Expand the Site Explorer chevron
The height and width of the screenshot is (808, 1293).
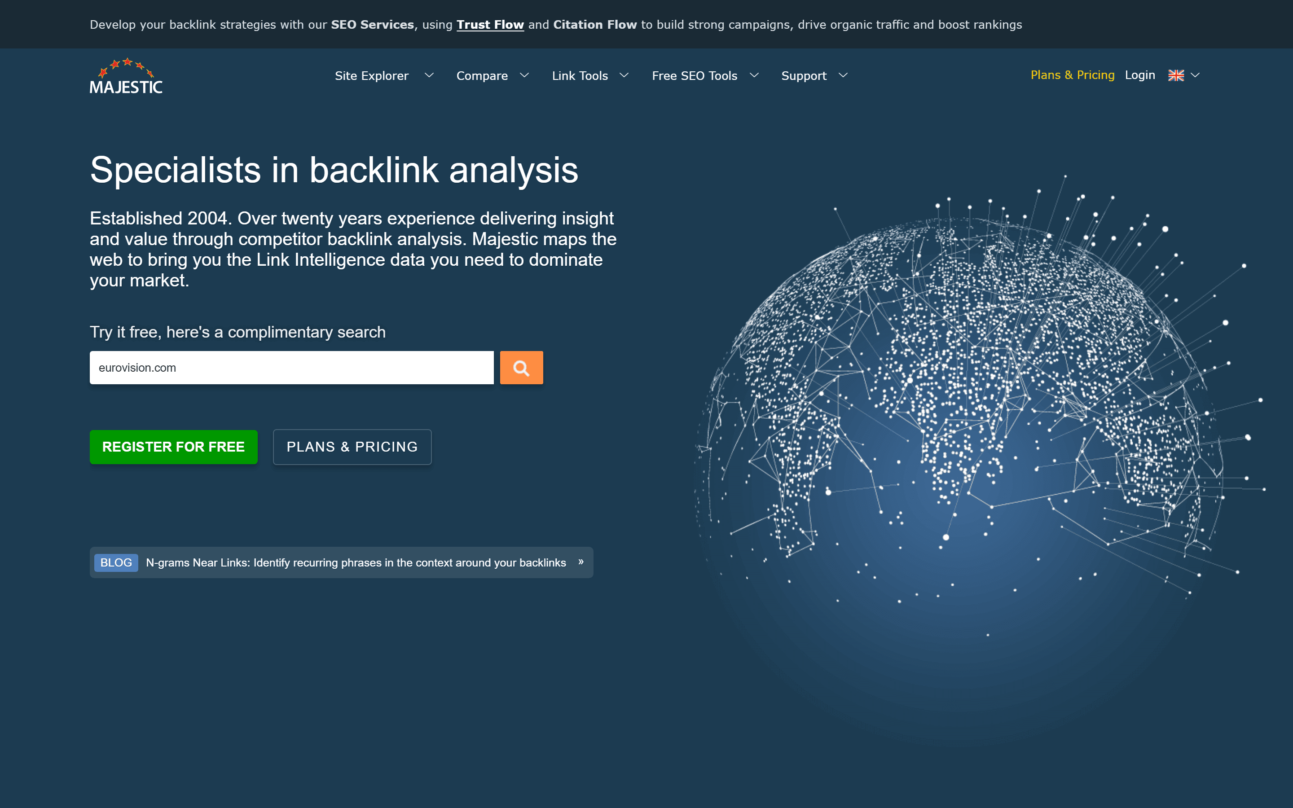(x=429, y=75)
